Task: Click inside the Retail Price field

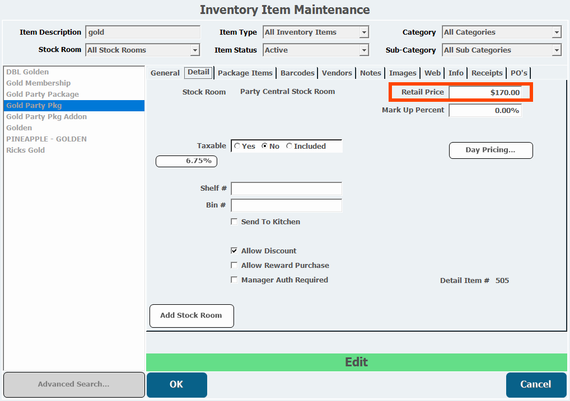Action: click(485, 93)
